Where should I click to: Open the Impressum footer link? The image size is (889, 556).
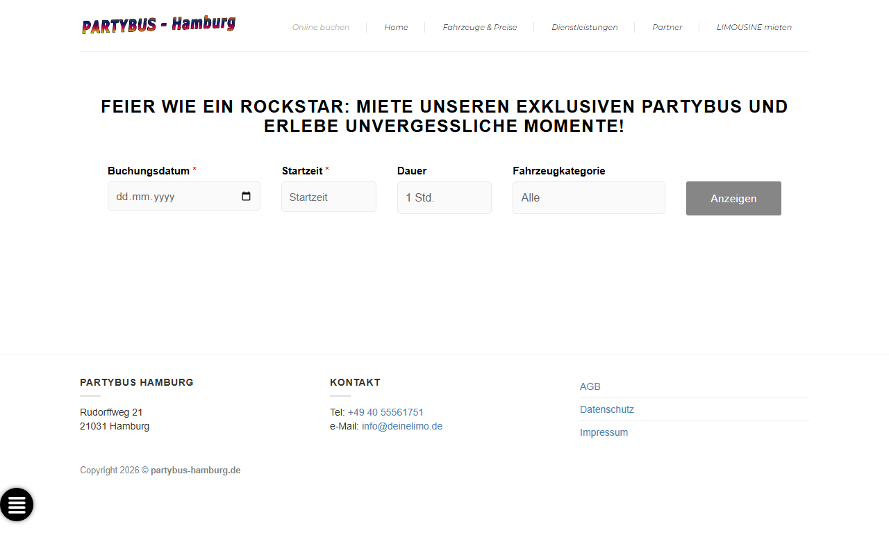pyautogui.click(x=604, y=432)
